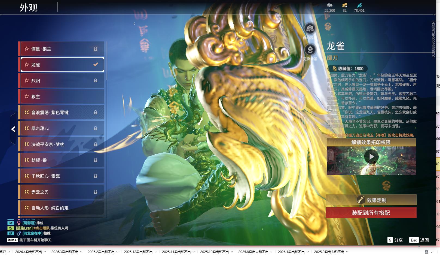Click the 55,200 coin currency icon
The height and width of the screenshot is (256, 440).
coord(329,5)
